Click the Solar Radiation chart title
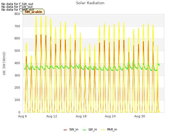This screenshot has width=181, height=135. point(90,3)
